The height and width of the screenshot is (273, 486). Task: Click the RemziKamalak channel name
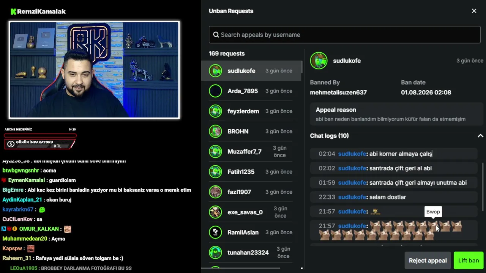[41, 11]
